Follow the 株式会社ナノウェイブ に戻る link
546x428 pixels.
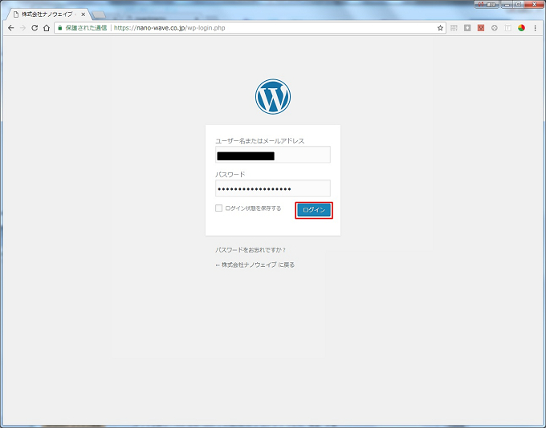tap(255, 265)
